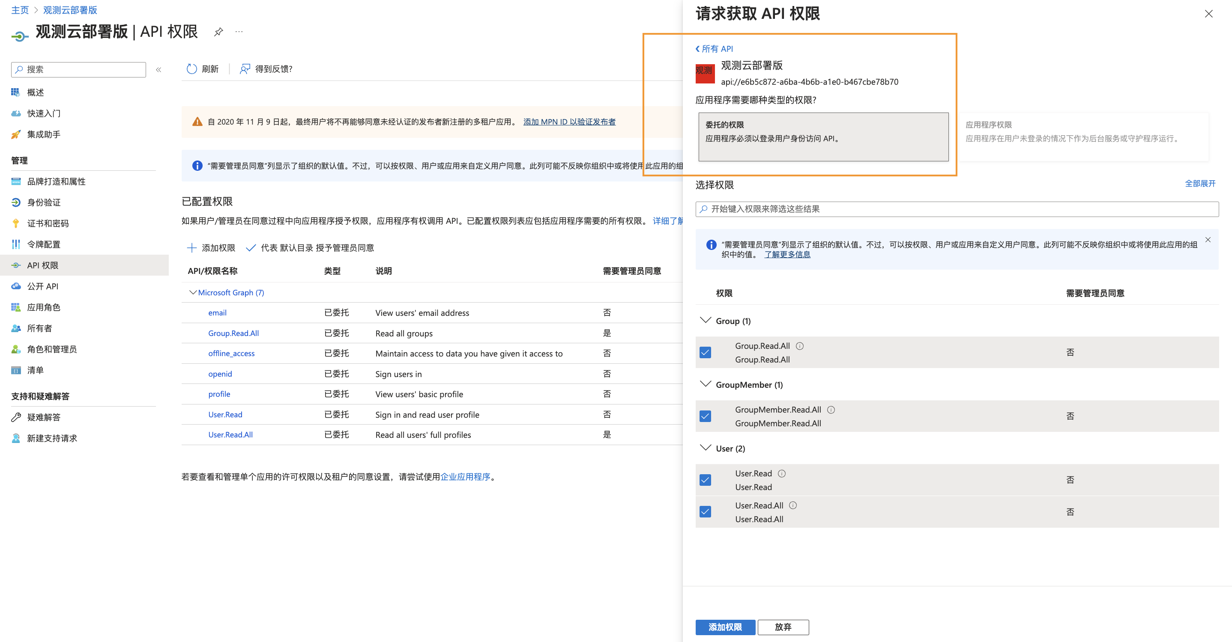Screen dimensions: 1232x642
Task: Click 全部展开 to expand all permissions
Action: [x=1200, y=184]
